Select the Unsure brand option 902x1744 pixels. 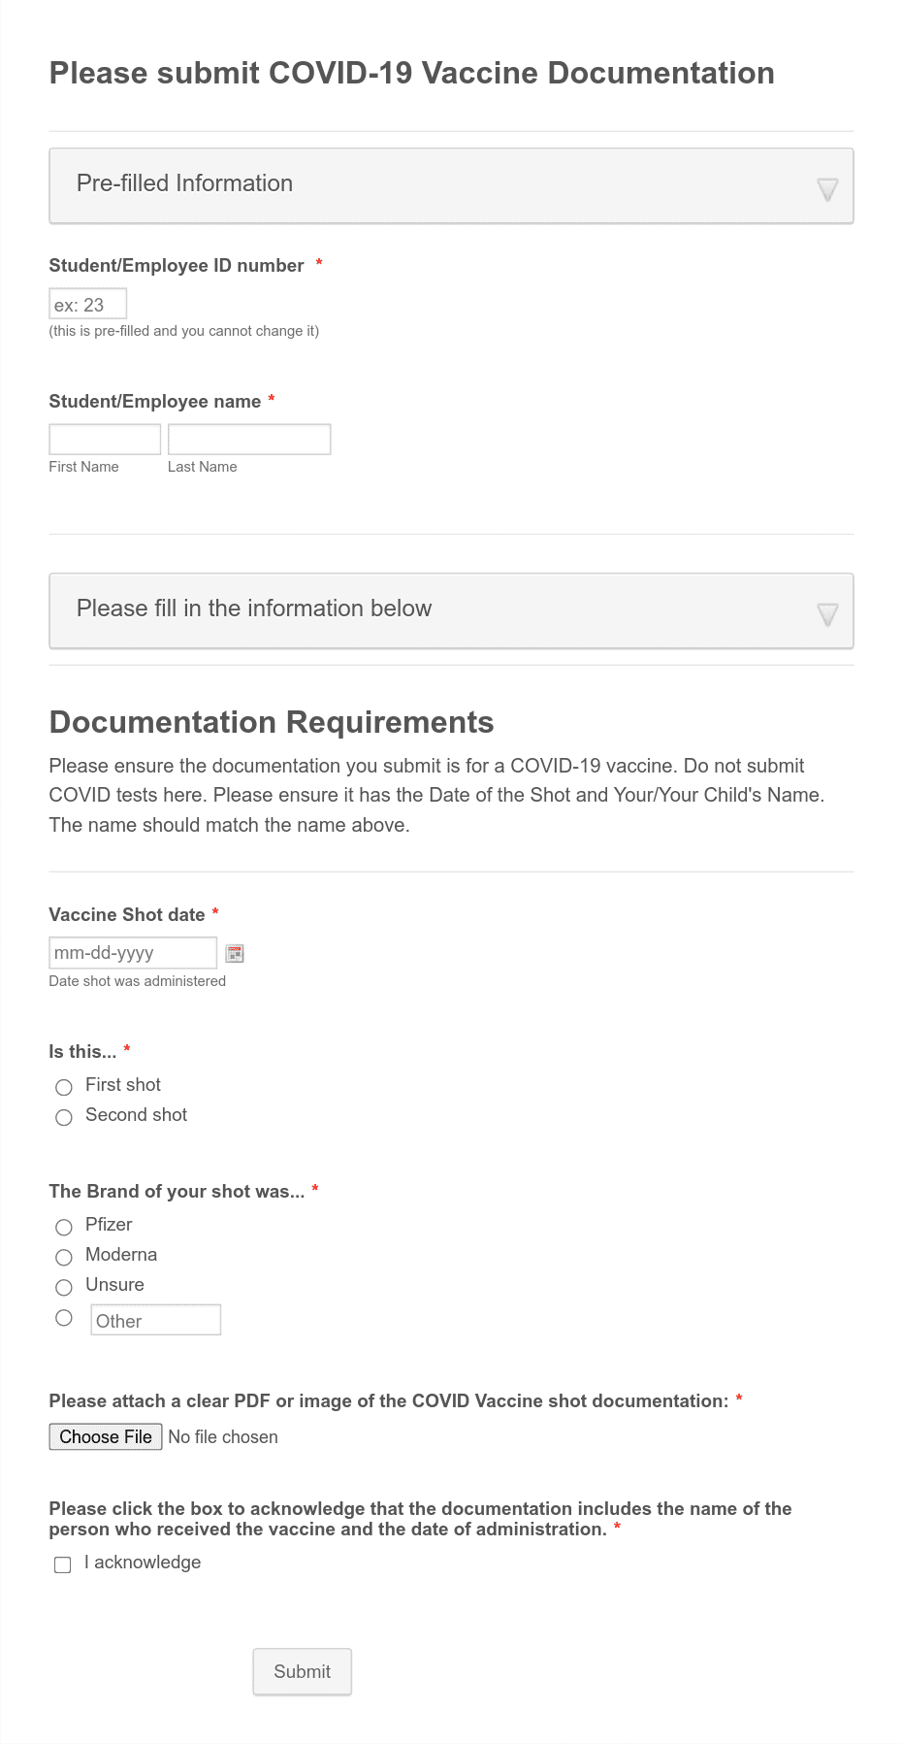tap(64, 1287)
